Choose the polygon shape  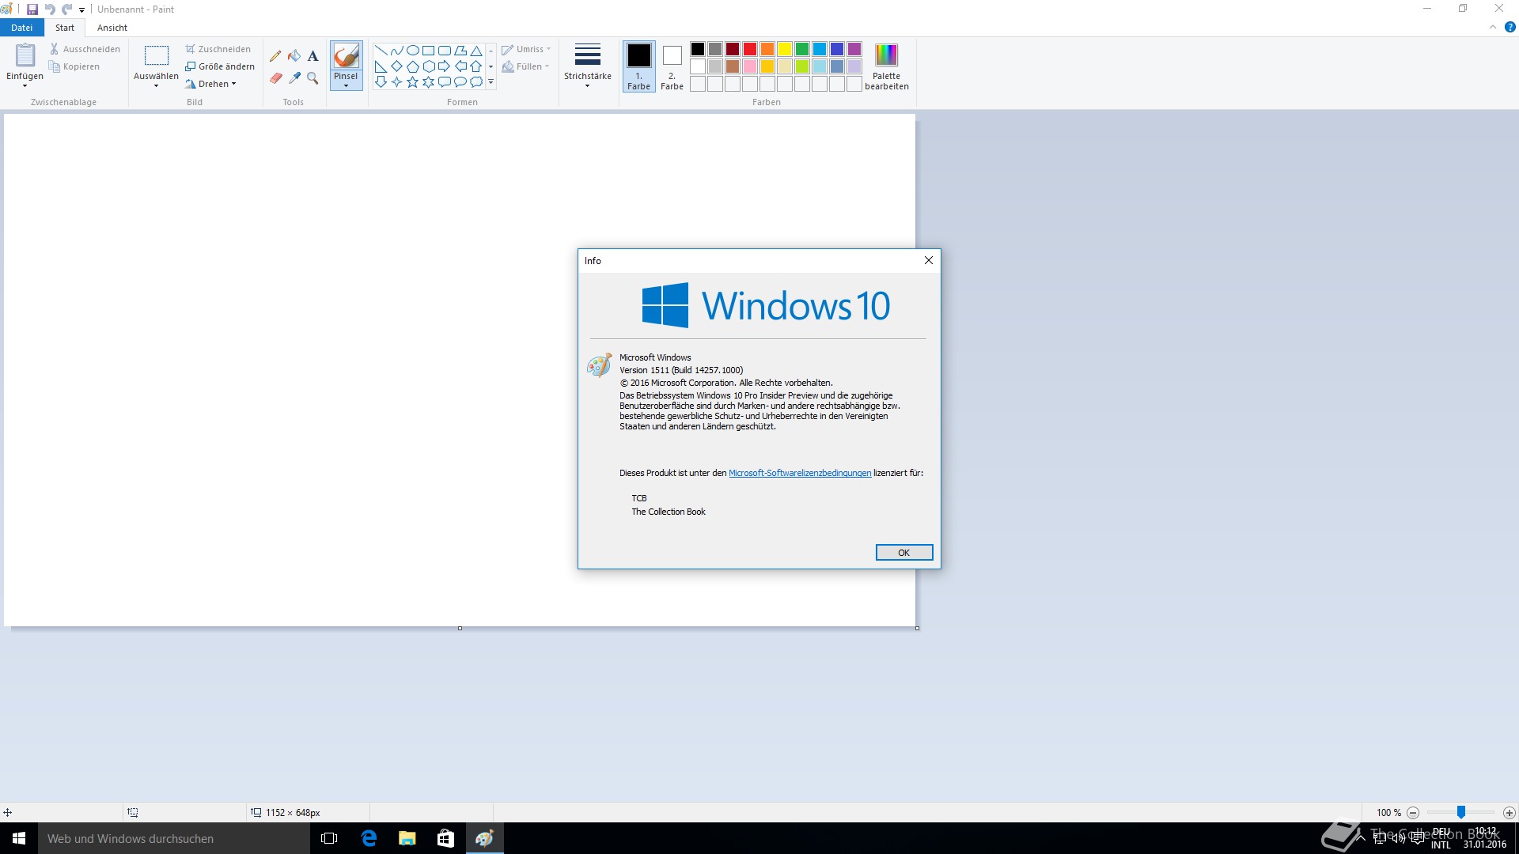460,51
